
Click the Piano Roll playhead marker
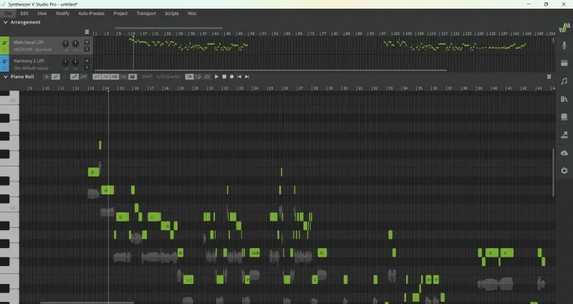pyautogui.click(x=108, y=90)
